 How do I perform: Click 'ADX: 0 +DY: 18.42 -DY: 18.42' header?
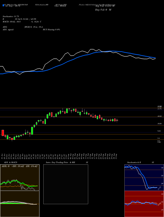click(19, 166)
